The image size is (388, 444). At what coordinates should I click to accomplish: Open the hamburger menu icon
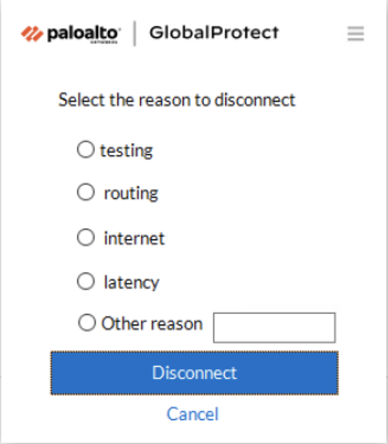356,34
